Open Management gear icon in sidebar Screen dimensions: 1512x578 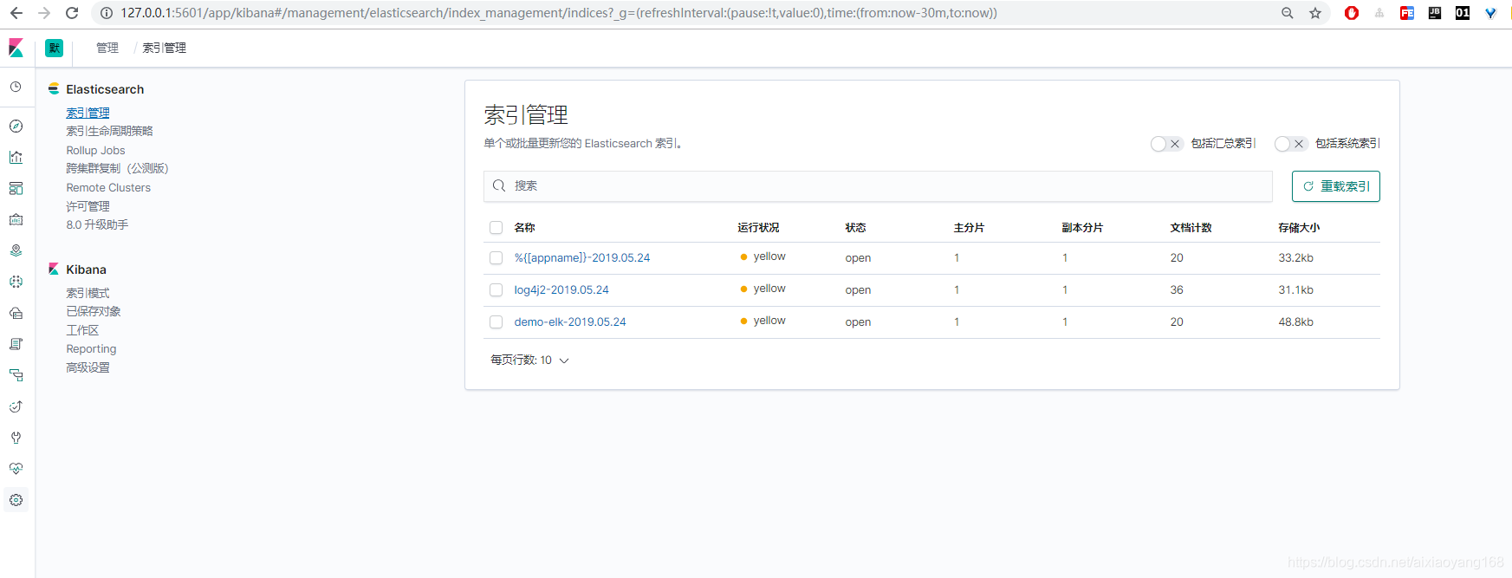[x=16, y=500]
